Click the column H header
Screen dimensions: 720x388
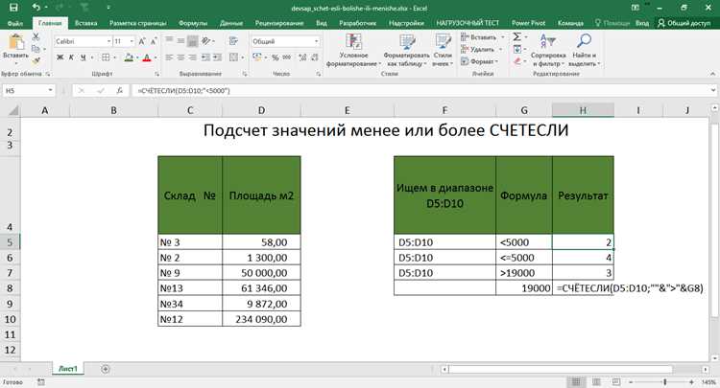point(583,110)
